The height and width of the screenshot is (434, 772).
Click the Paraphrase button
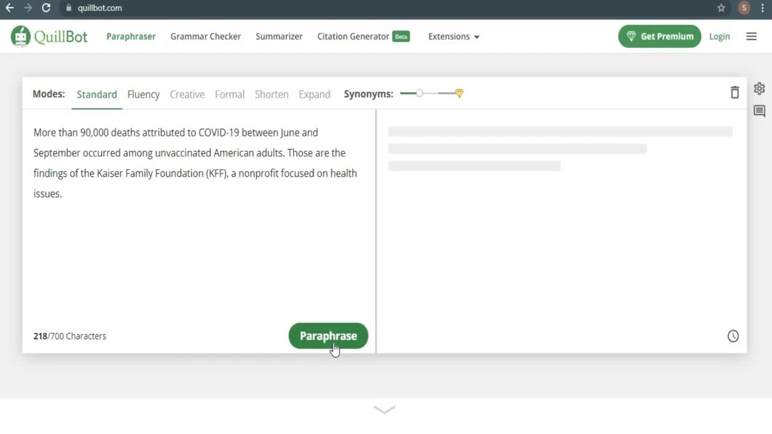coord(328,336)
